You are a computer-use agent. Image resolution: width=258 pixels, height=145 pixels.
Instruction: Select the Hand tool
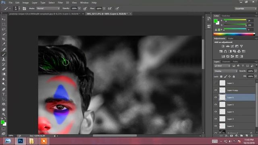tap(4, 109)
